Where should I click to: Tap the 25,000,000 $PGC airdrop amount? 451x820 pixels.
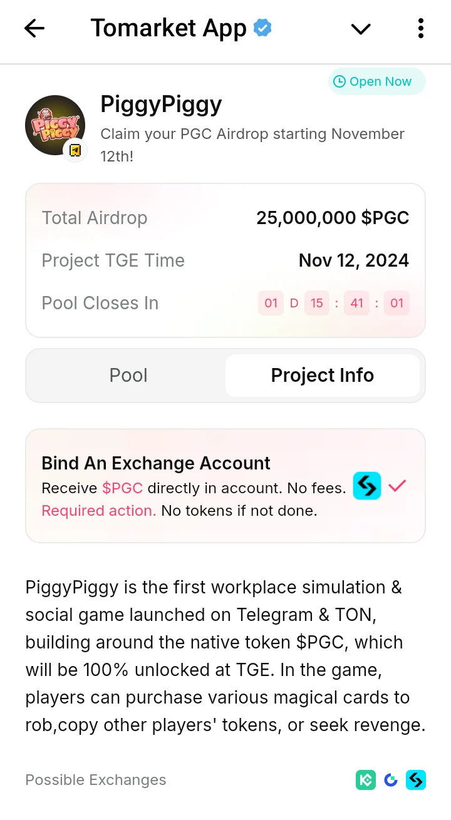pos(333,218)
